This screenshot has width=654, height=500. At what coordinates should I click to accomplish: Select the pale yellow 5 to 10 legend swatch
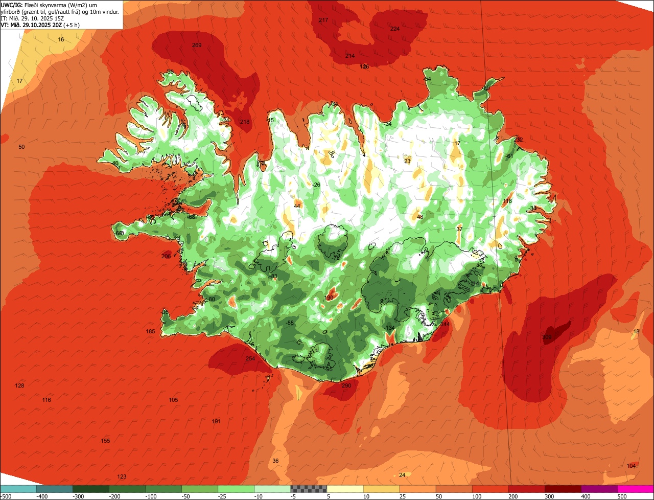345,489
